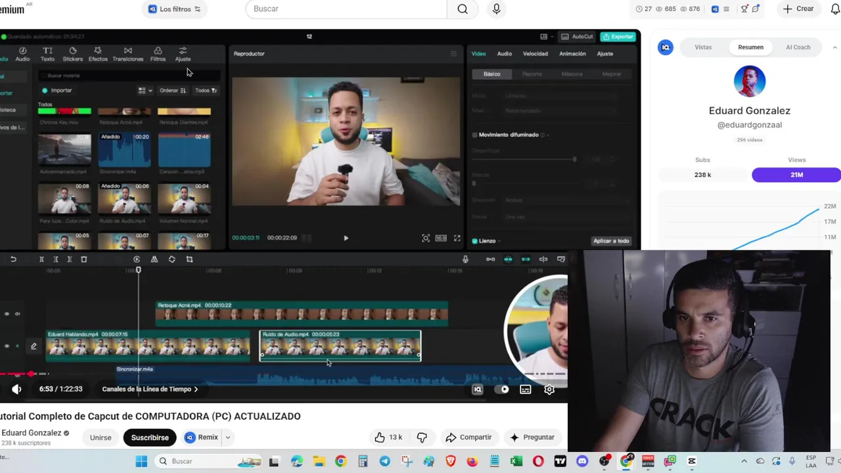Viewport: 841px width, 473px height.
Task: Enable the Movimiento difuminado checkbox
Action: pyautogui.click(x=475, y=135)
